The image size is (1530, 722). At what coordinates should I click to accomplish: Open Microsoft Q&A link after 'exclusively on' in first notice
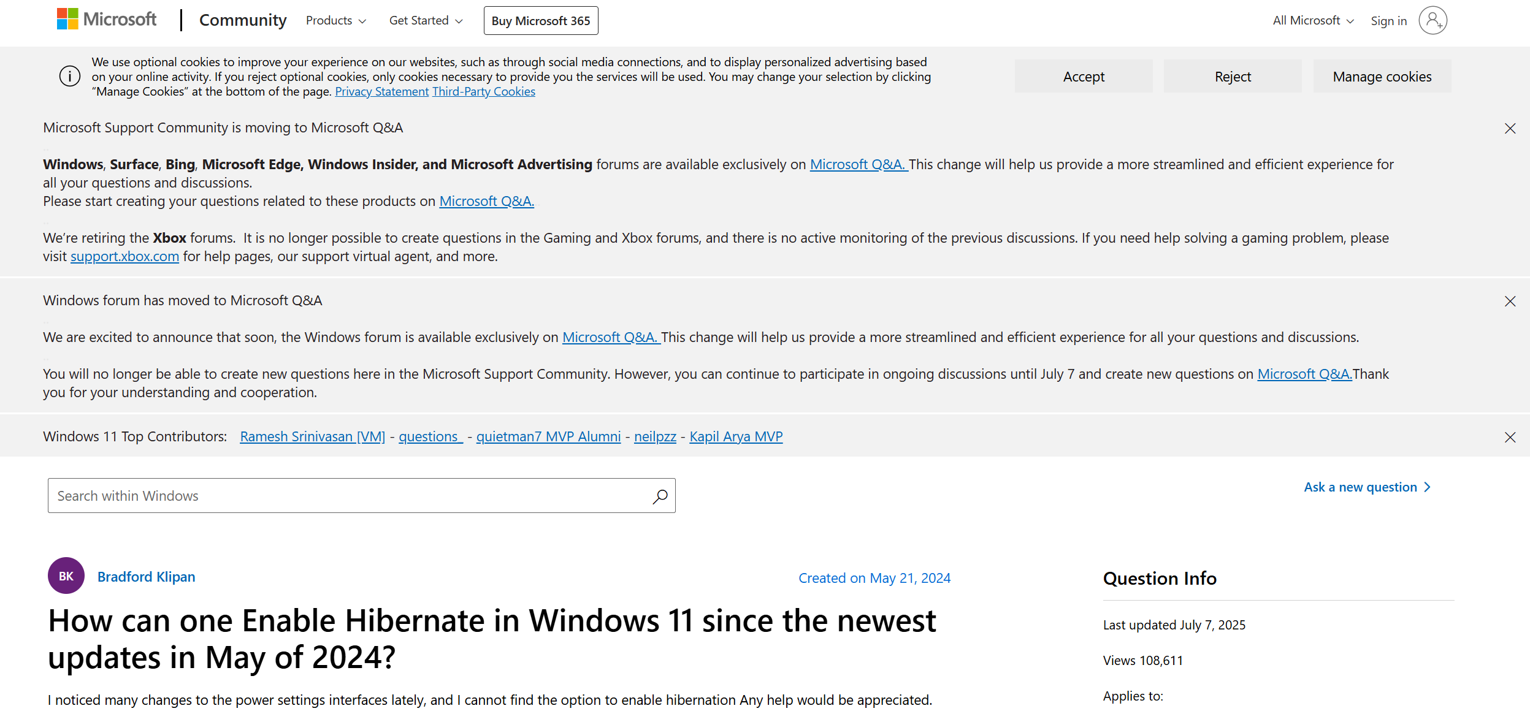click(x=859, y=164)
